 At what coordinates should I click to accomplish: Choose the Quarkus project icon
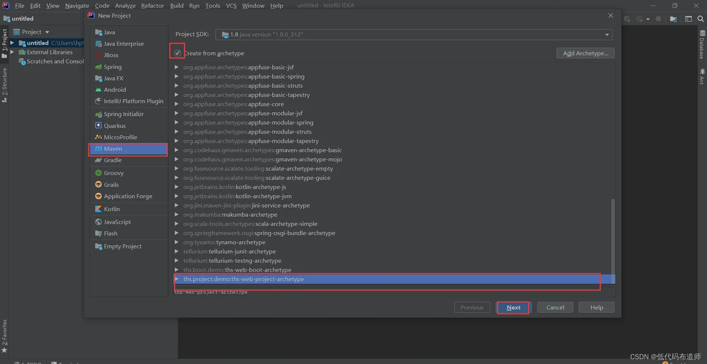[x=98, y=126]
